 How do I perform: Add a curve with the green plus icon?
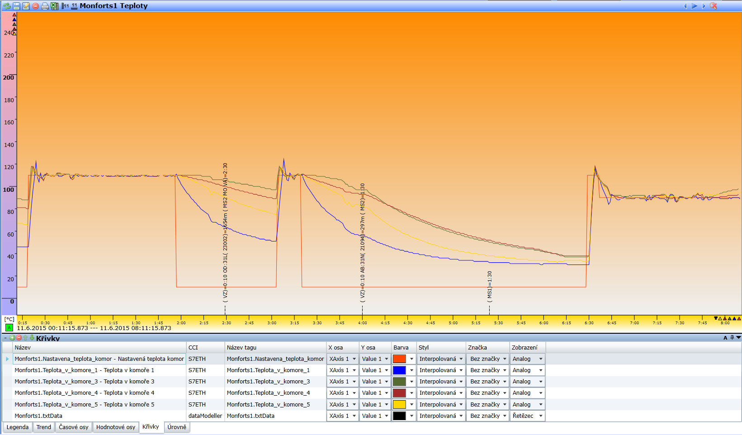pos(12,338)
